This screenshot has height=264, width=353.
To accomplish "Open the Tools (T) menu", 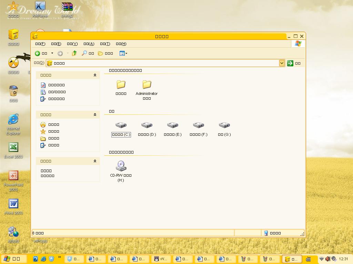I will [x=105, y=44].
